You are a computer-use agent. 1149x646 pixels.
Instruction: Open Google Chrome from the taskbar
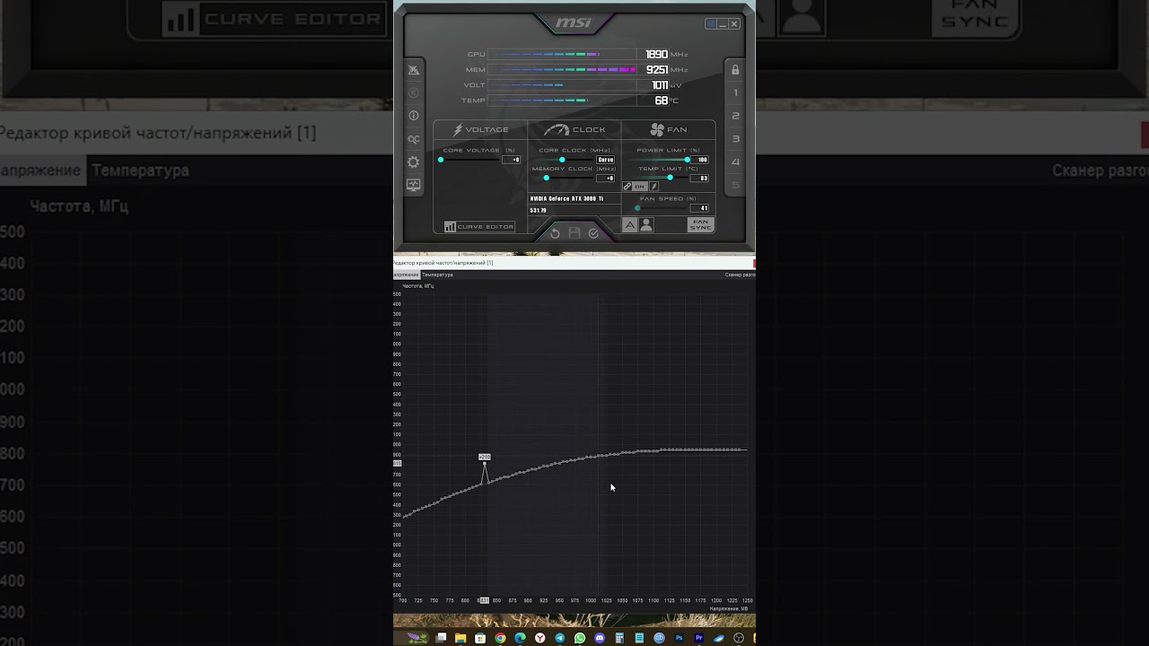500,638
